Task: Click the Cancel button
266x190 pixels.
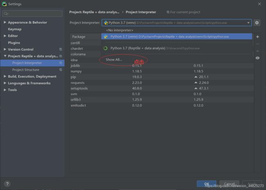Action: point(229,184)
